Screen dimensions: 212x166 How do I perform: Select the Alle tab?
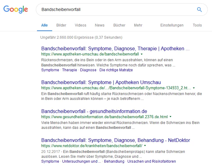click(45, 25)
